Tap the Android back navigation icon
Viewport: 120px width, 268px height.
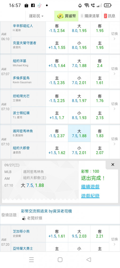(89, 260)
